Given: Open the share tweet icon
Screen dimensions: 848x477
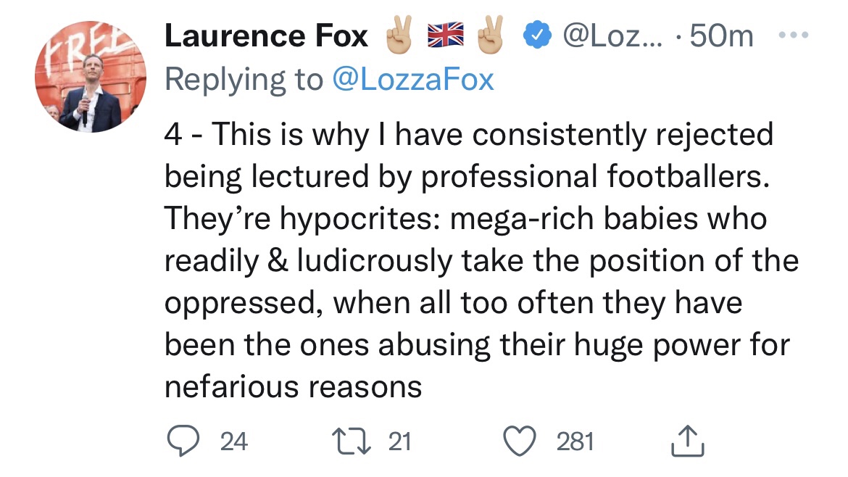Looking at the screenshot, I should coord(688,441).
